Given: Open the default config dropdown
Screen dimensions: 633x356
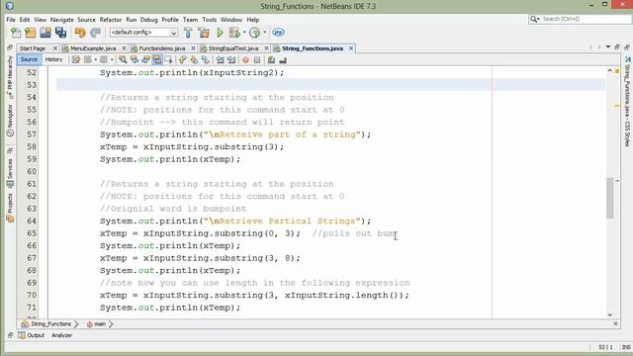Looking at the screenshot, I should pyautogui.click(x=143, y=33).
